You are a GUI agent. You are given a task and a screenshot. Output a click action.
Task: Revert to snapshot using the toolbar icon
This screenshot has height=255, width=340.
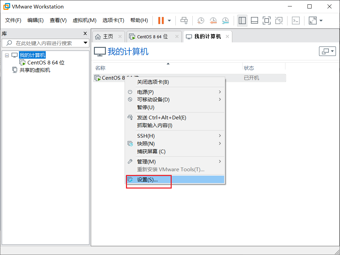point(213,21)
